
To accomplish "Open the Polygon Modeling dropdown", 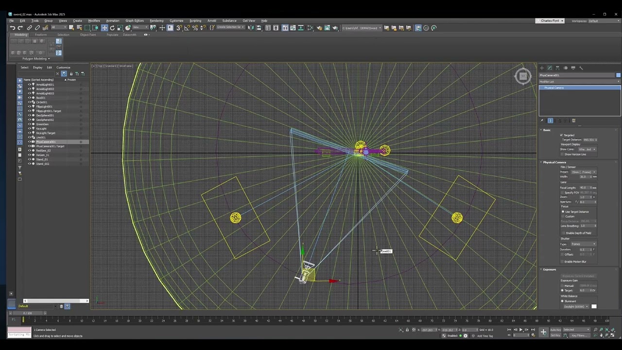I will [x=36, y=59].
